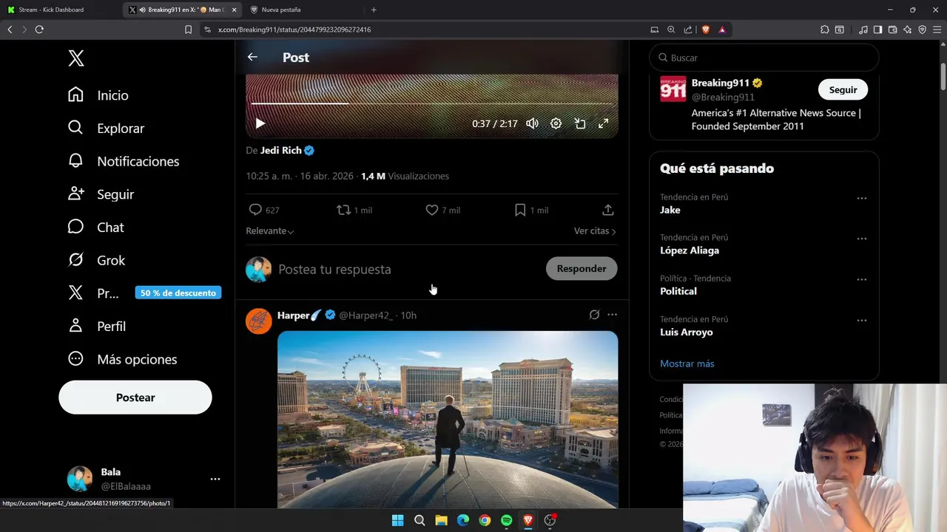Screen dimensions: 947x532
Task: Click the address bar URL
Action: pyautogui.click(x=294, y=30)
